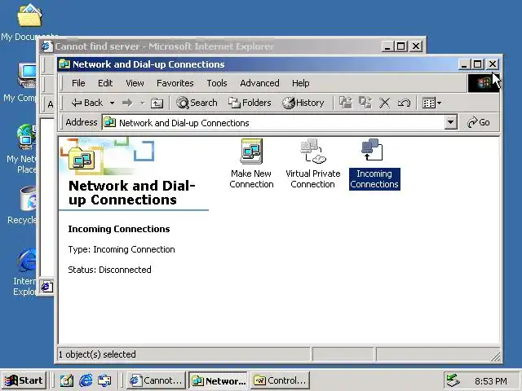This screenshot has width=522, height=391.
Task: Click the Networ... taskbar button
Action: [218, 380]
